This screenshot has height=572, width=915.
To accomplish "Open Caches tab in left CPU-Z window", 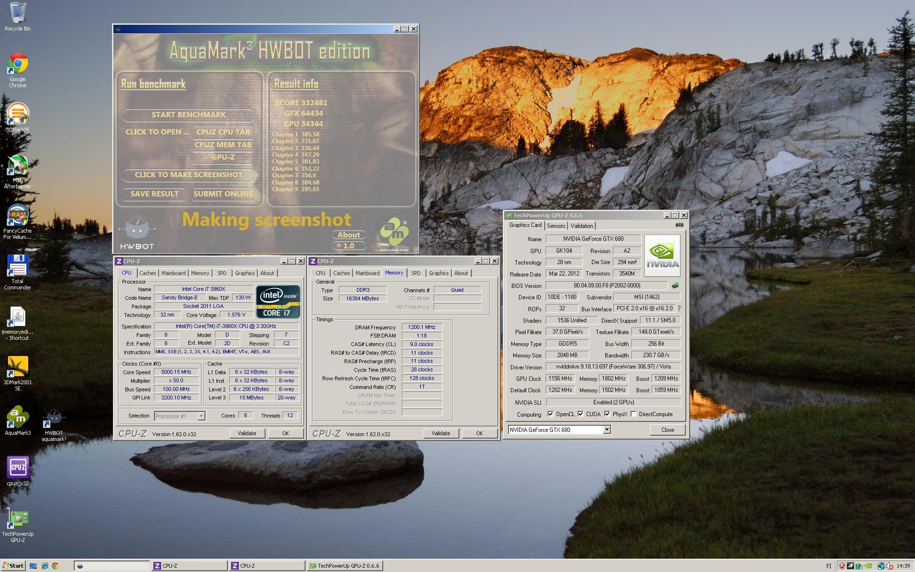I will click(x=147, y=273).
